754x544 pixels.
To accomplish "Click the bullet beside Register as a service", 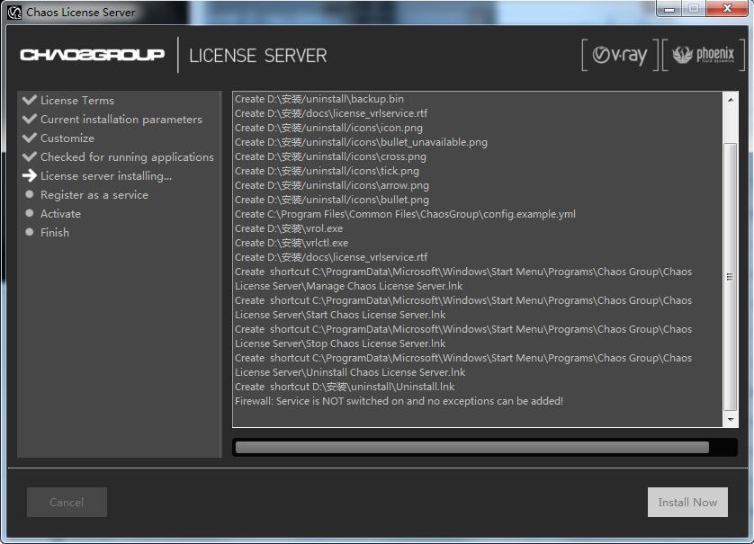I will [x=30, y=194].
